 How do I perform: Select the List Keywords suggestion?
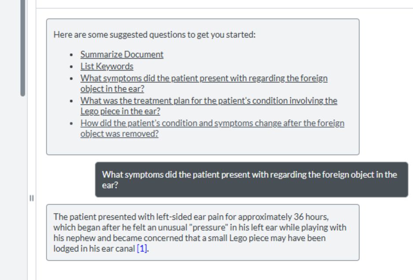tap(107, 66)
